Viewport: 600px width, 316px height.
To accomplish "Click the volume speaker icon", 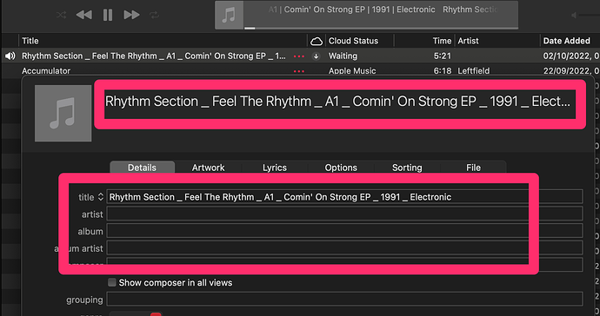I will coord(574,16).
